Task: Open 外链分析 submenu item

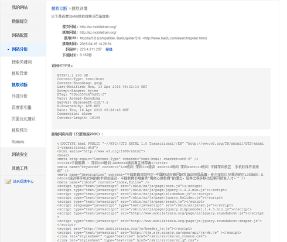Action: (x=19, y=96)
